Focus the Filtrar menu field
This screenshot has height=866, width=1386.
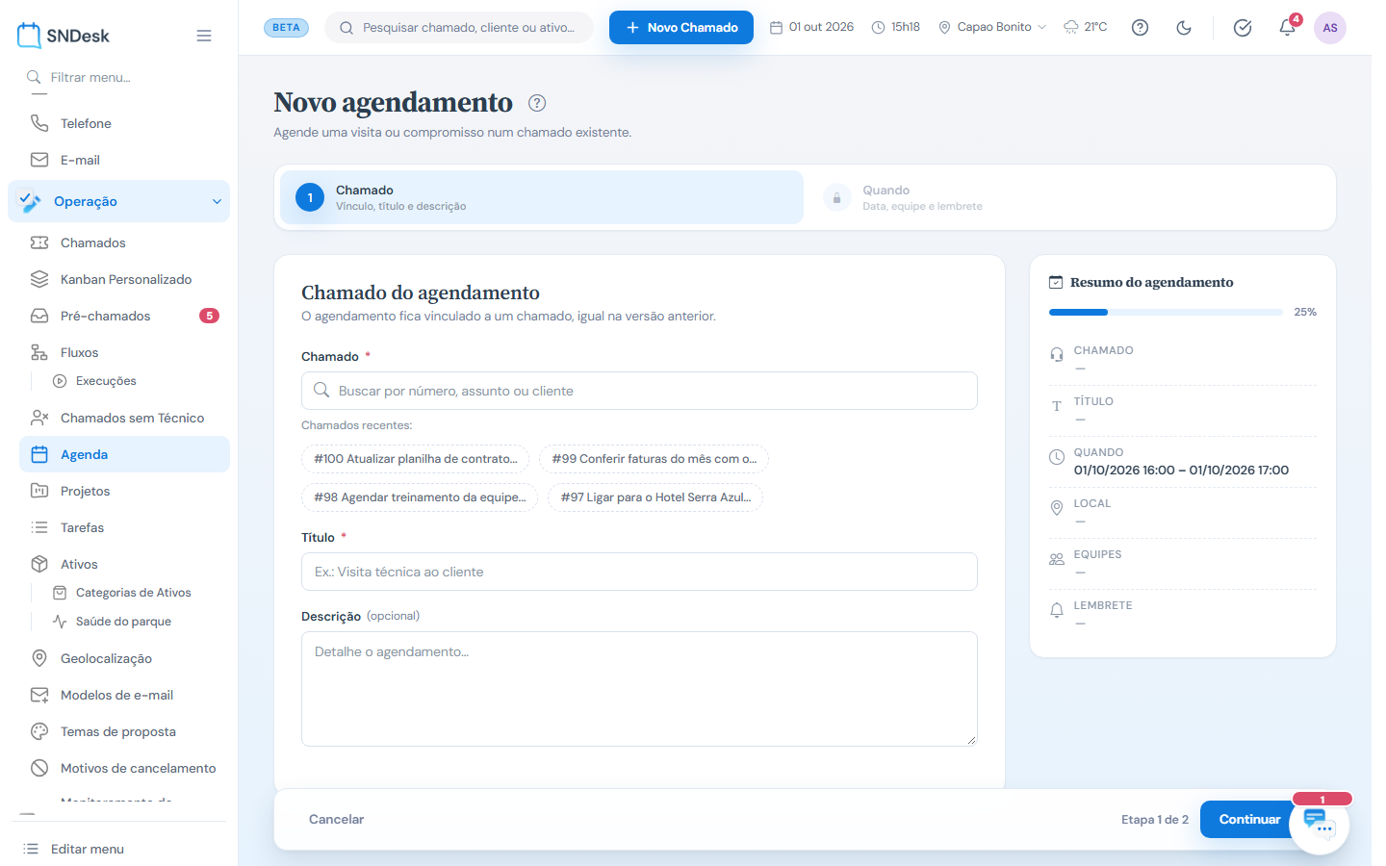coord(119,77)
